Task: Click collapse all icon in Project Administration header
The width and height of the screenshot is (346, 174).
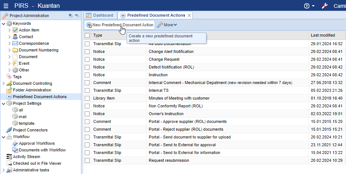Action: point(77,16)
